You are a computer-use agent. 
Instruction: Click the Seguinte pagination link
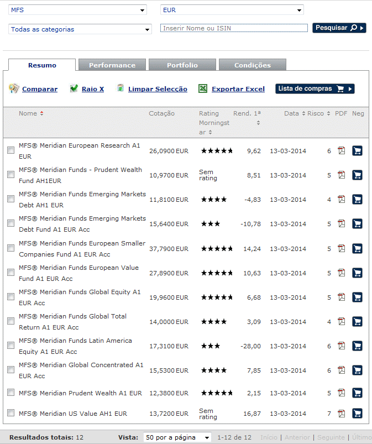click(x=331, y=437)
